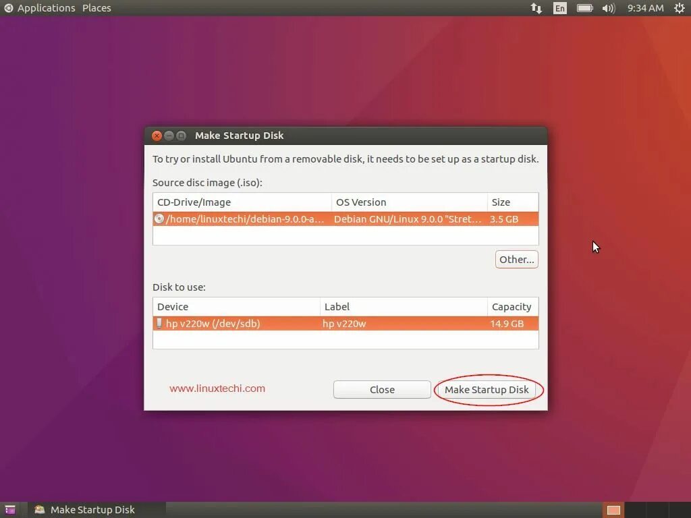This screenshot has width=691, height=518.
Task: Click the Debian GNU/Linux 9.0.0 version cell
Action: (x=408, y=219)
